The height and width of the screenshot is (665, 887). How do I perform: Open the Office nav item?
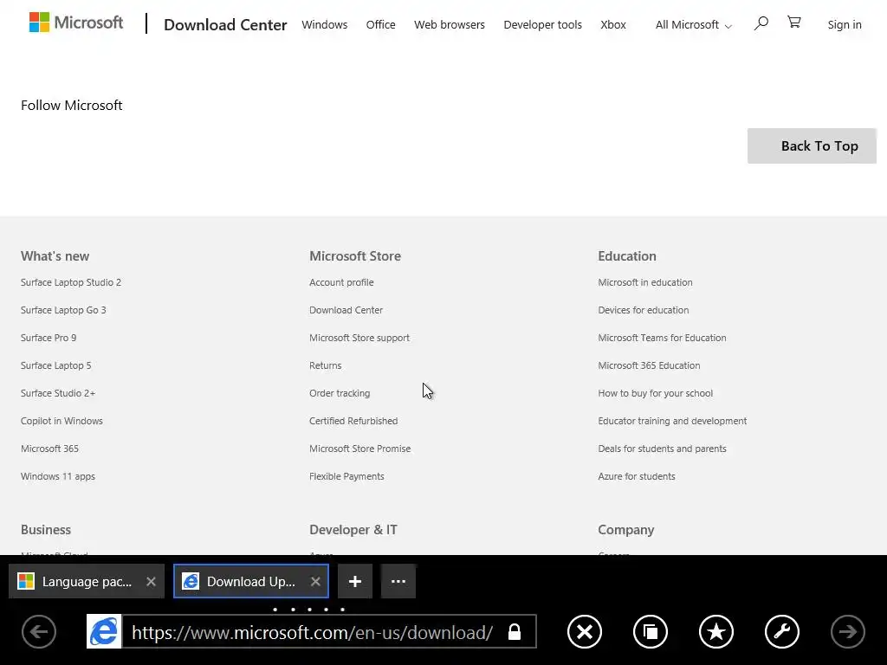tap(381, 25)
